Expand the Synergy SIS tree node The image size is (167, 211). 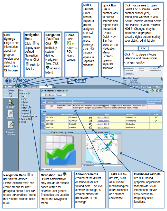click(20, 119)
